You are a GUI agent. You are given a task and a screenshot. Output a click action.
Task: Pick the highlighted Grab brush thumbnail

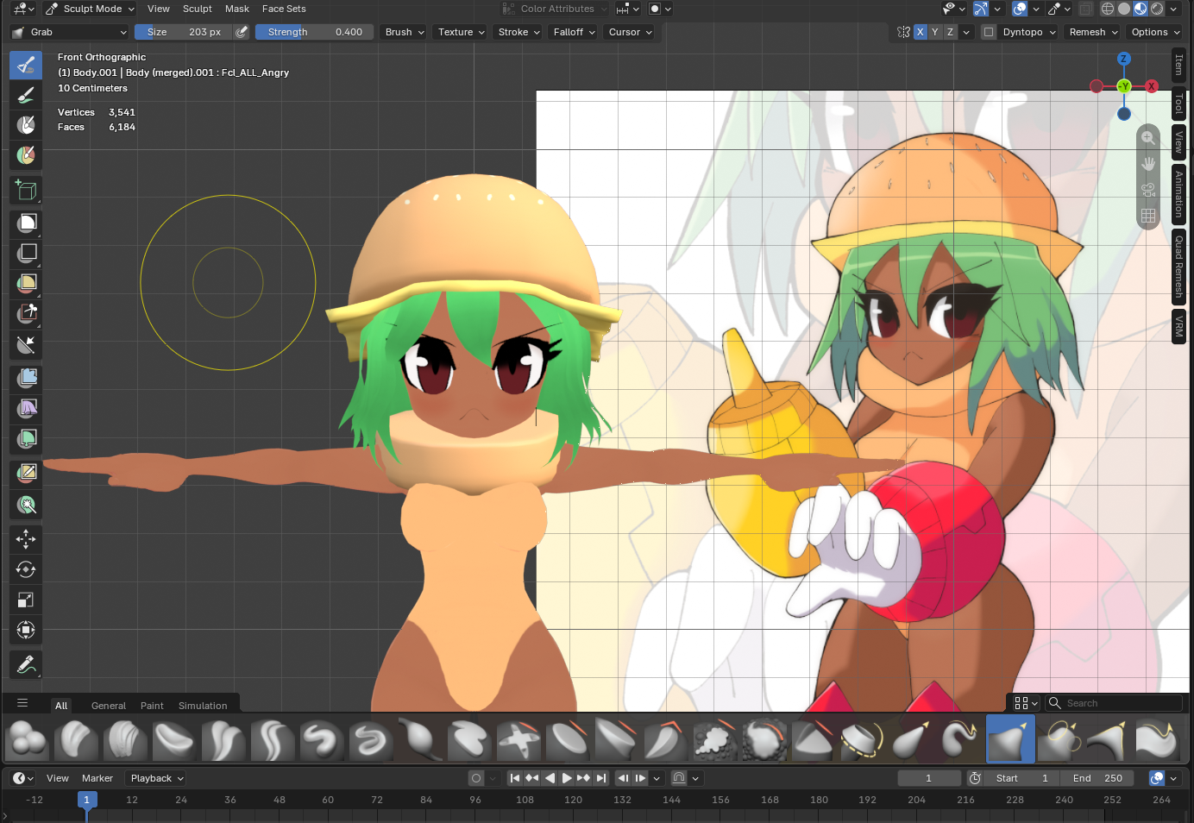point(1010,739)
